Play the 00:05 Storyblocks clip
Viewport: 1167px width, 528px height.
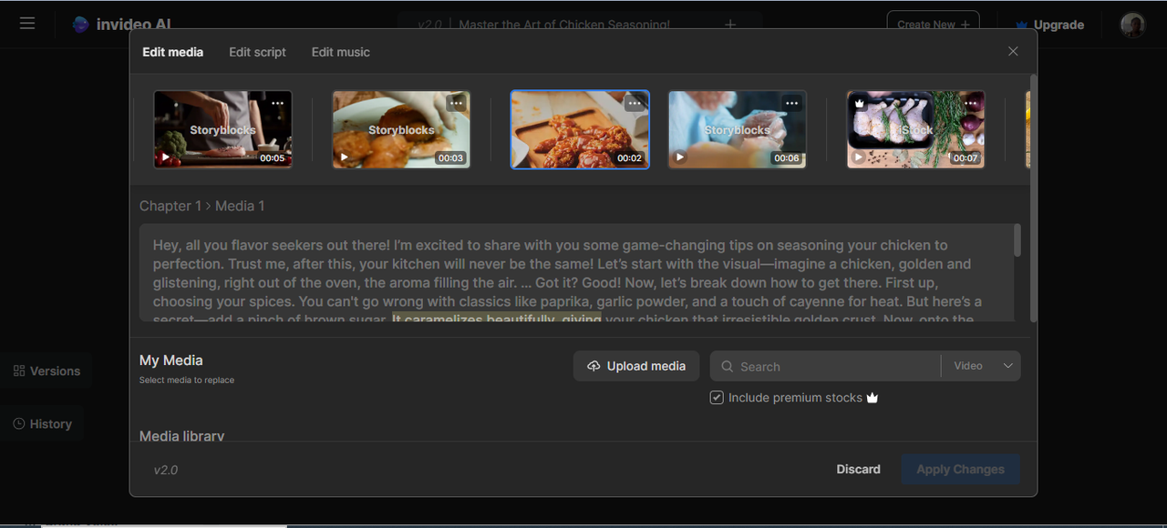pyautogui.click(x=166, y=157)
